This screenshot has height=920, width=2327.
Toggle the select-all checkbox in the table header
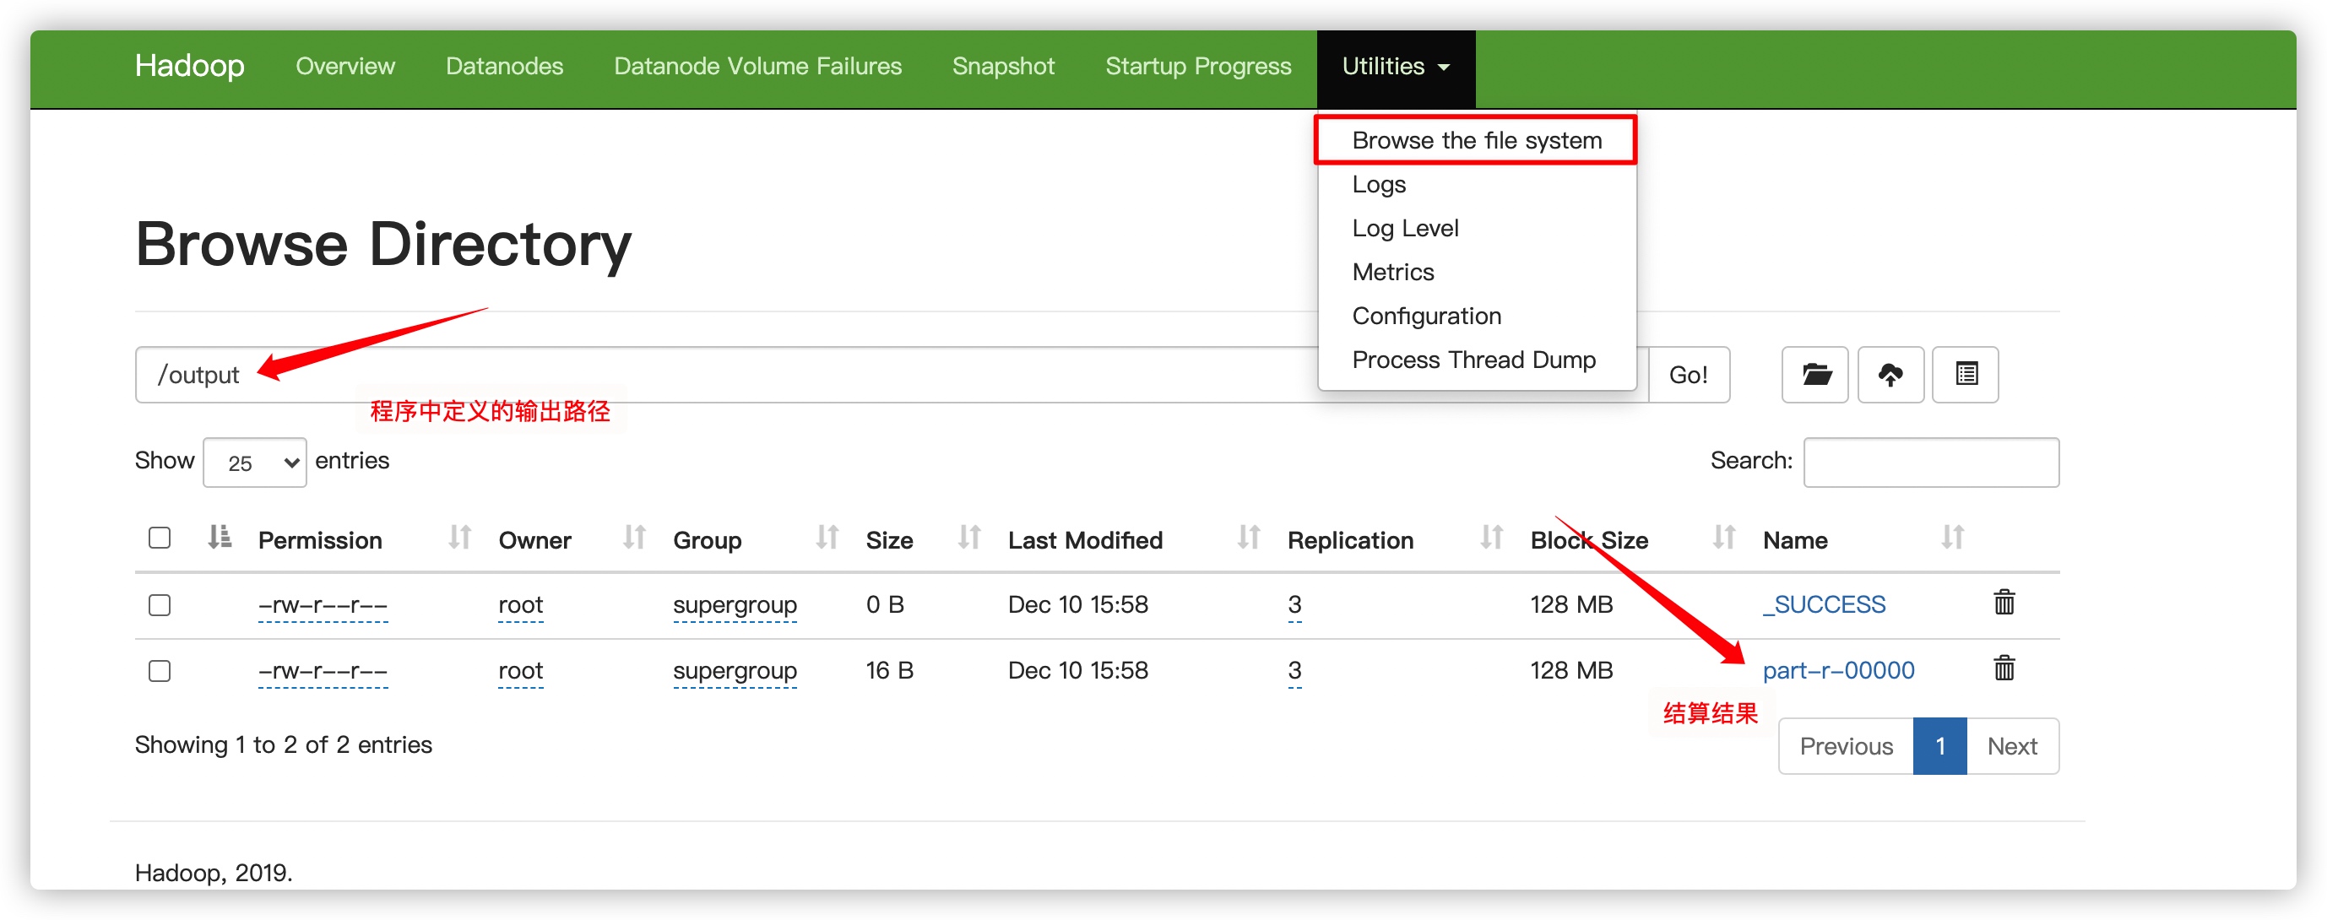(160, 538)
